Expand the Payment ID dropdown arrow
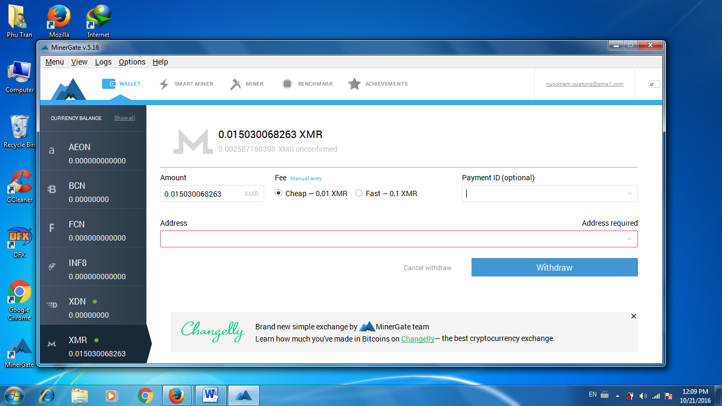The width and height of the screenshot is (722, 406). point(630,193)
